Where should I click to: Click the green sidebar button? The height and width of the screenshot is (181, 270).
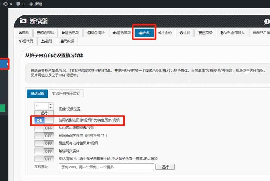pos(3,108)
